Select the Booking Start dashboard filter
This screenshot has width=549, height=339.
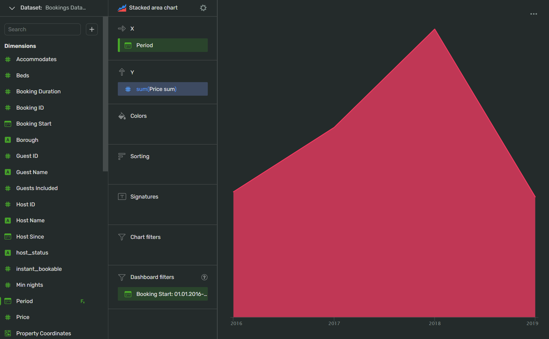(163, 294)
